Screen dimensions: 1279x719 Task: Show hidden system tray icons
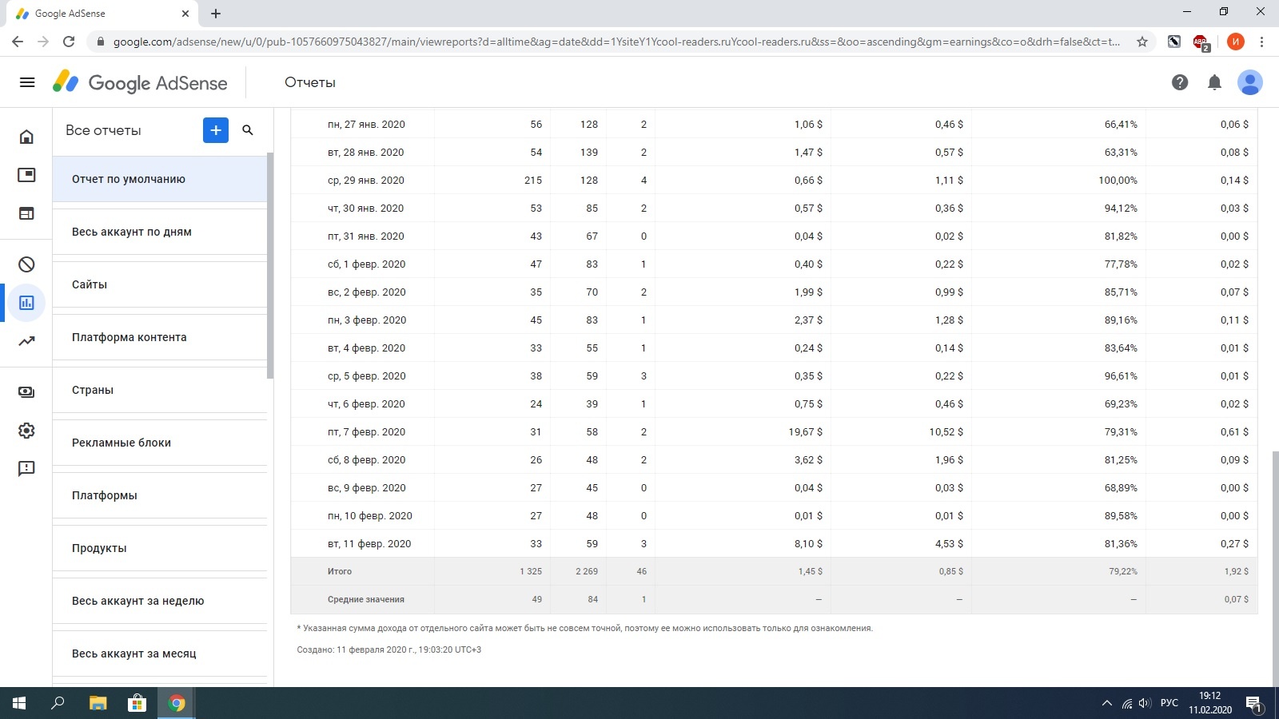1106,703
